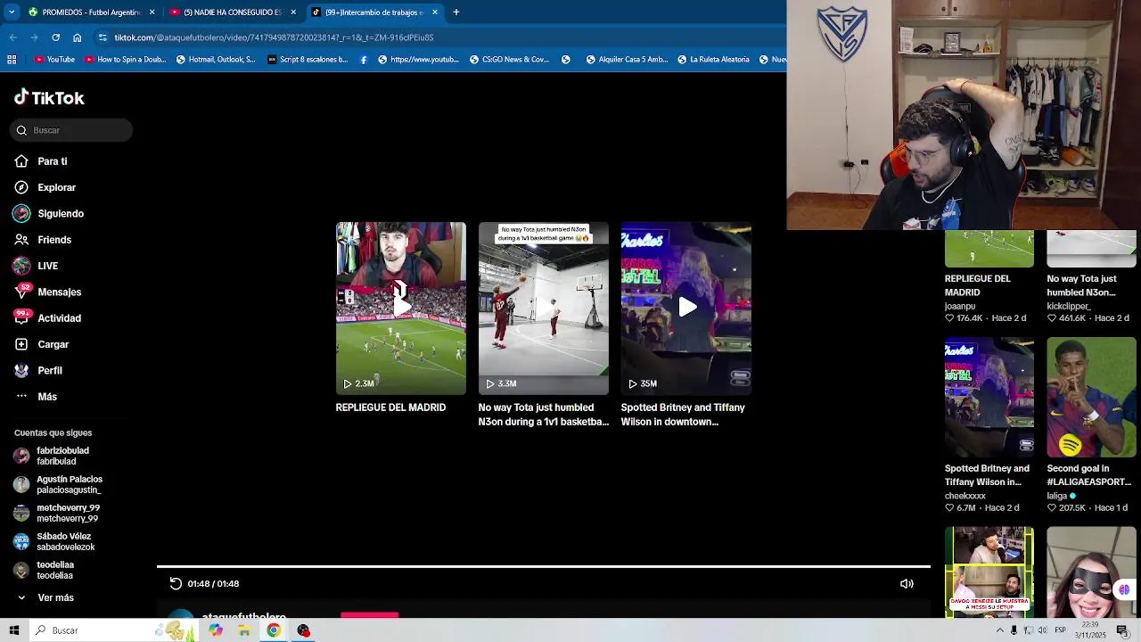This screenshot has height=642, width=1141.
Task: Click the TikTok logo
Action: [x=49, y=98]
